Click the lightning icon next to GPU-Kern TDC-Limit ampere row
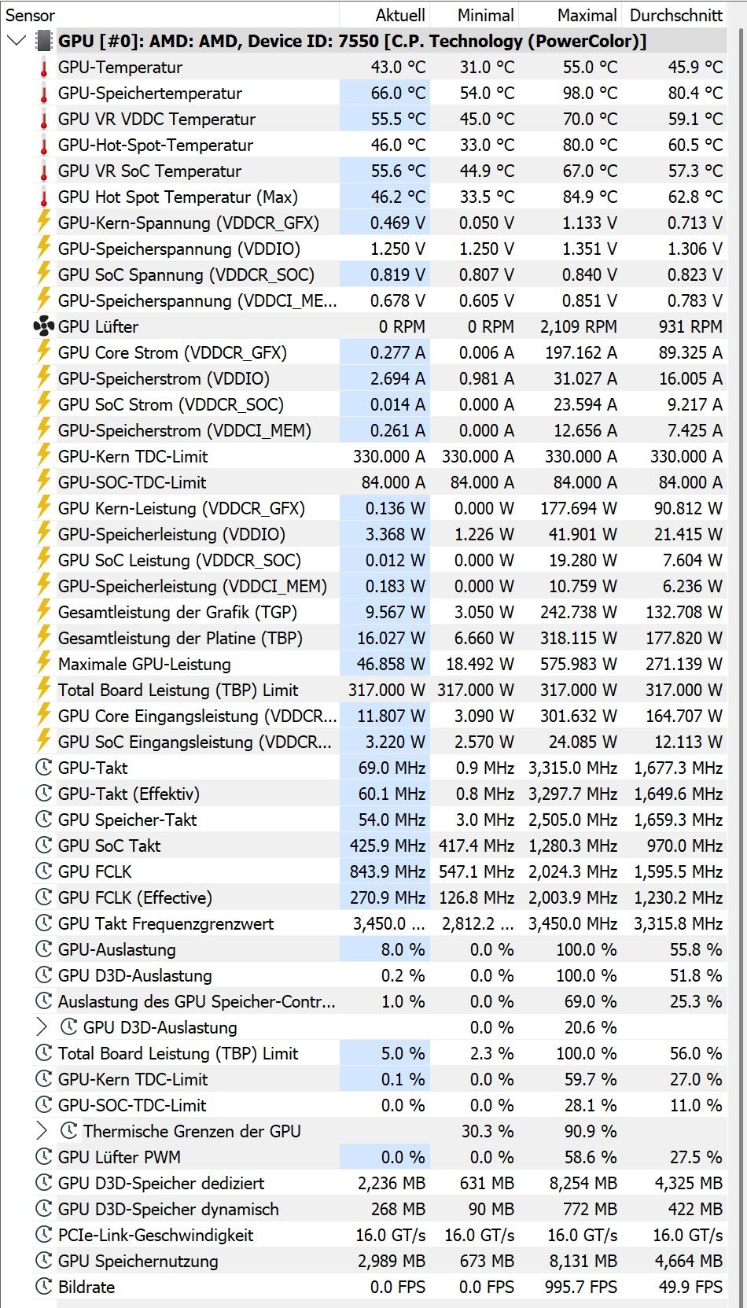 [44, 456]
